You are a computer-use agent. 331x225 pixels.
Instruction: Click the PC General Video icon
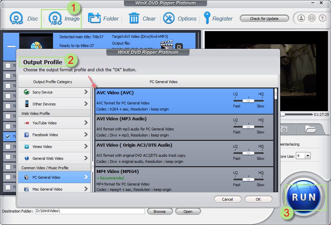click(x=27, y=177)
